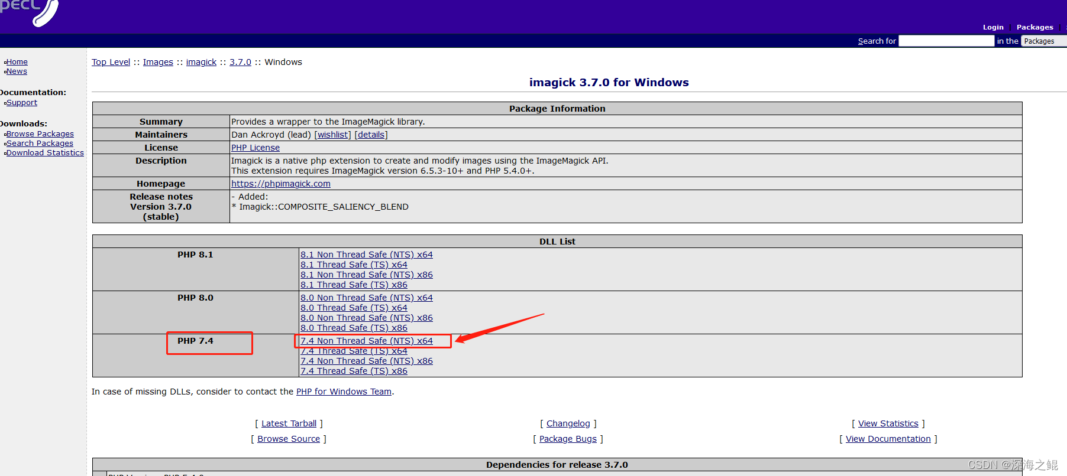Image resolution: width=1067 pixels, height=476 pixels.
Task: Download 8.1 Thread Safe (TS) x86
Action: [x=354, y=285]
